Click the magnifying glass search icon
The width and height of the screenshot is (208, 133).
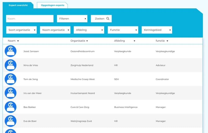click(108, 19)
